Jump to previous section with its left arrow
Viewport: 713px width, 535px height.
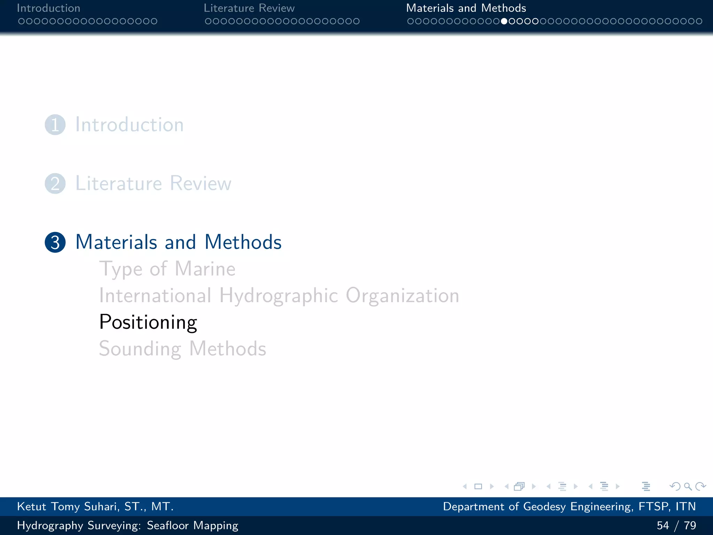[x=590, y=487]
